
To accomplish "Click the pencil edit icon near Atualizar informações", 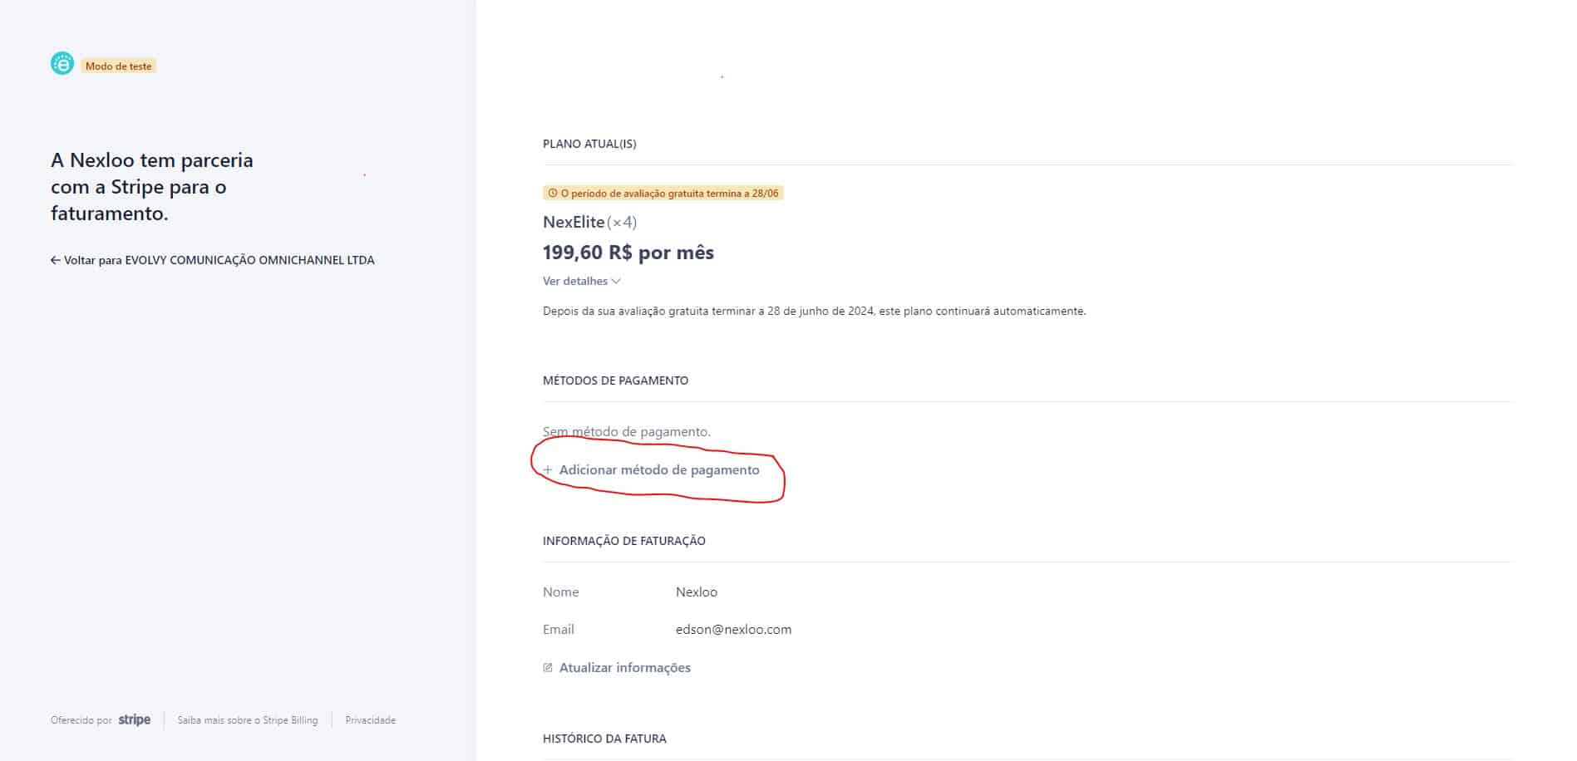I will click(x=548, y=668).
